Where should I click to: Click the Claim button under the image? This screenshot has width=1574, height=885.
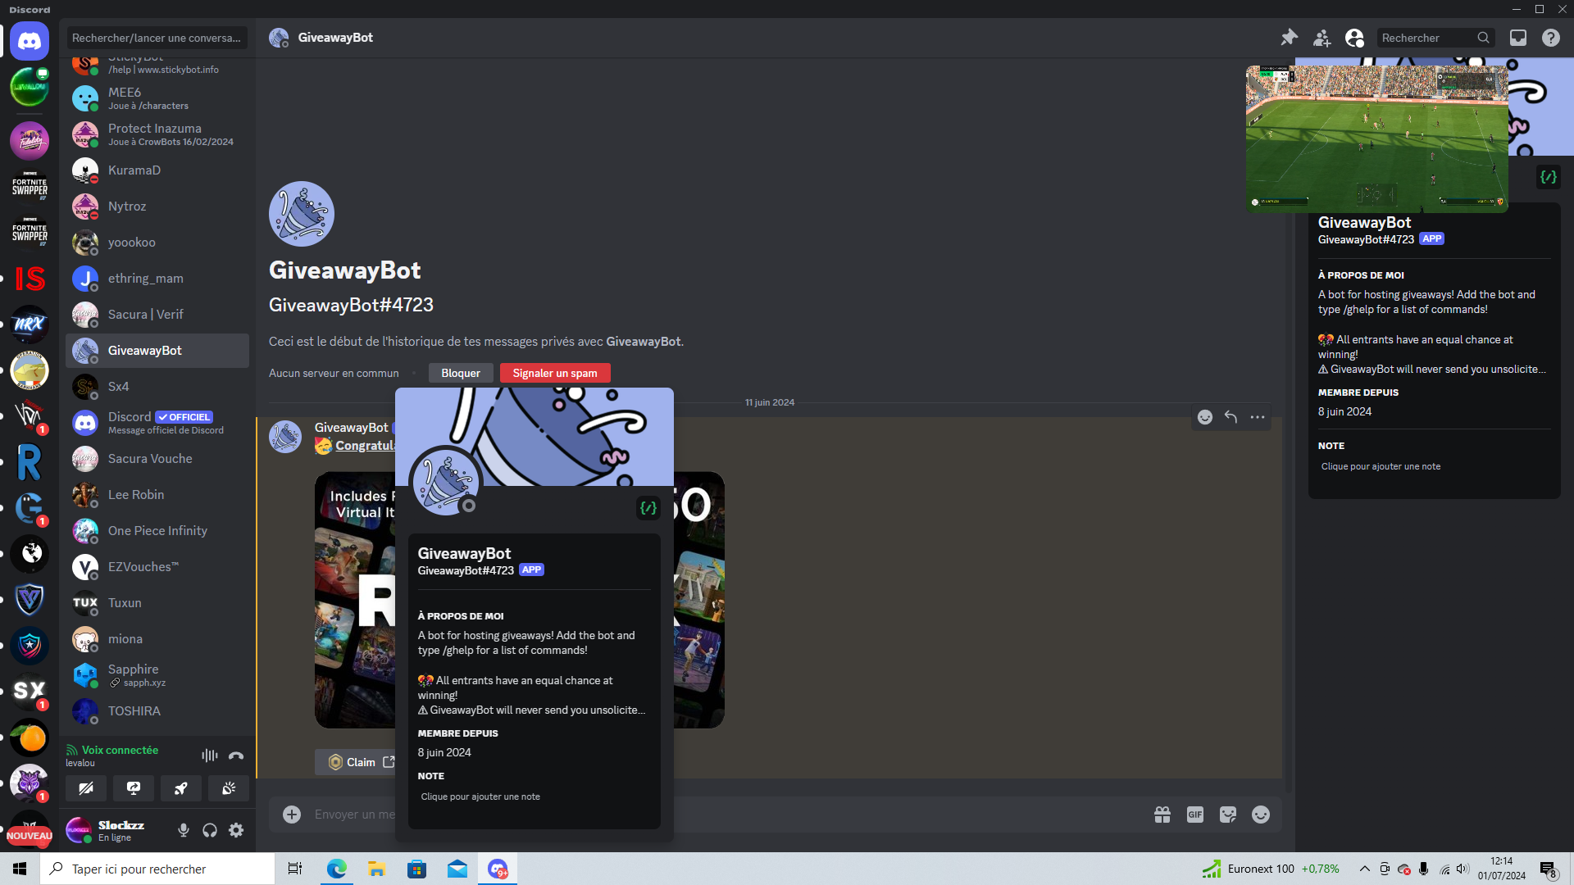[357, 762]
